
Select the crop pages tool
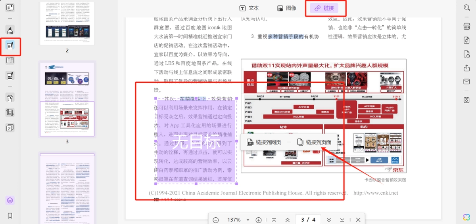coord(10,113)
